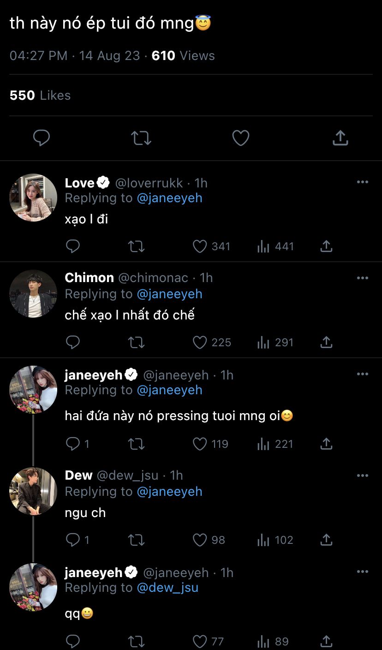Retweet Love's reply
This screenshot has height=650, width=382.
(136, 247)
